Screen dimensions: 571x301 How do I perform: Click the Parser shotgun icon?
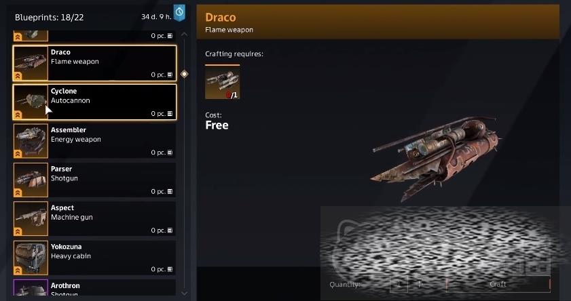coord(31,180)
